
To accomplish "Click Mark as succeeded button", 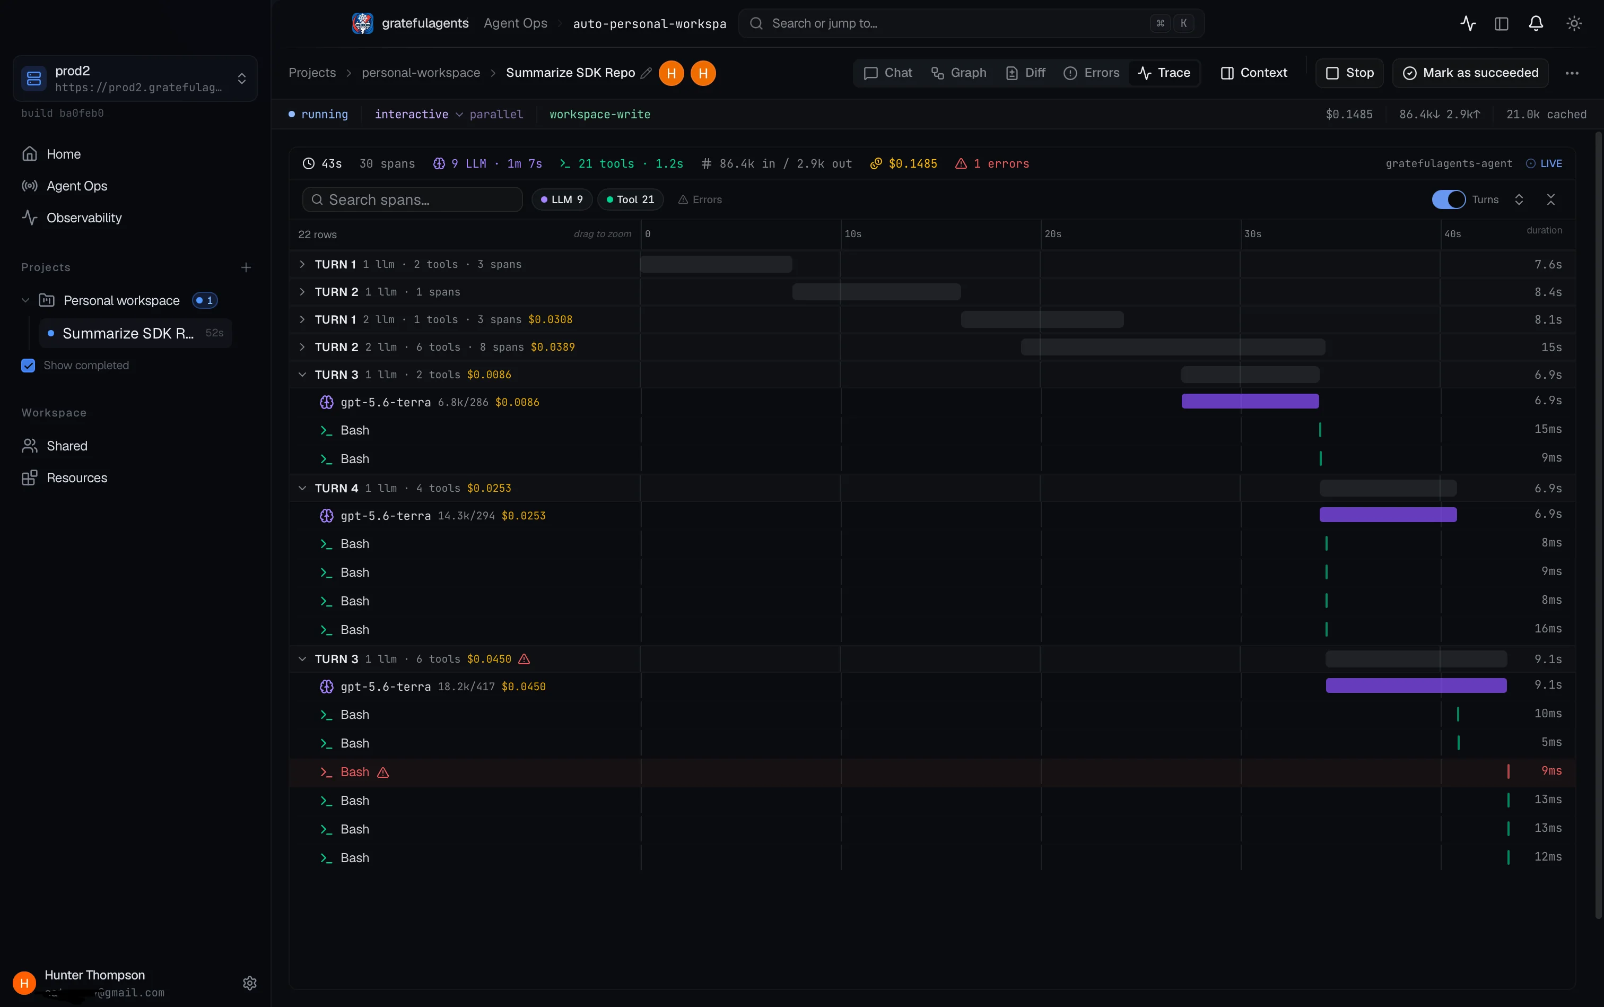I will click(1470, 73).
